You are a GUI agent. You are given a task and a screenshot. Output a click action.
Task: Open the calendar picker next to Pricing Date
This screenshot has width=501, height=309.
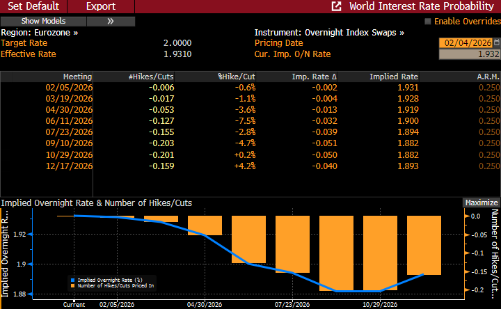(496, 43)
